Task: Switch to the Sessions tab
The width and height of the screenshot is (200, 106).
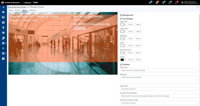Action: pos(32,10)
